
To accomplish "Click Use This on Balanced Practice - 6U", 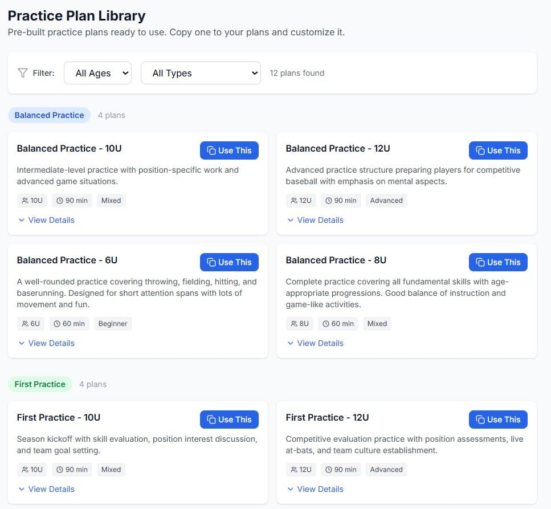I will pyautogui.click(x=229, y=262).
